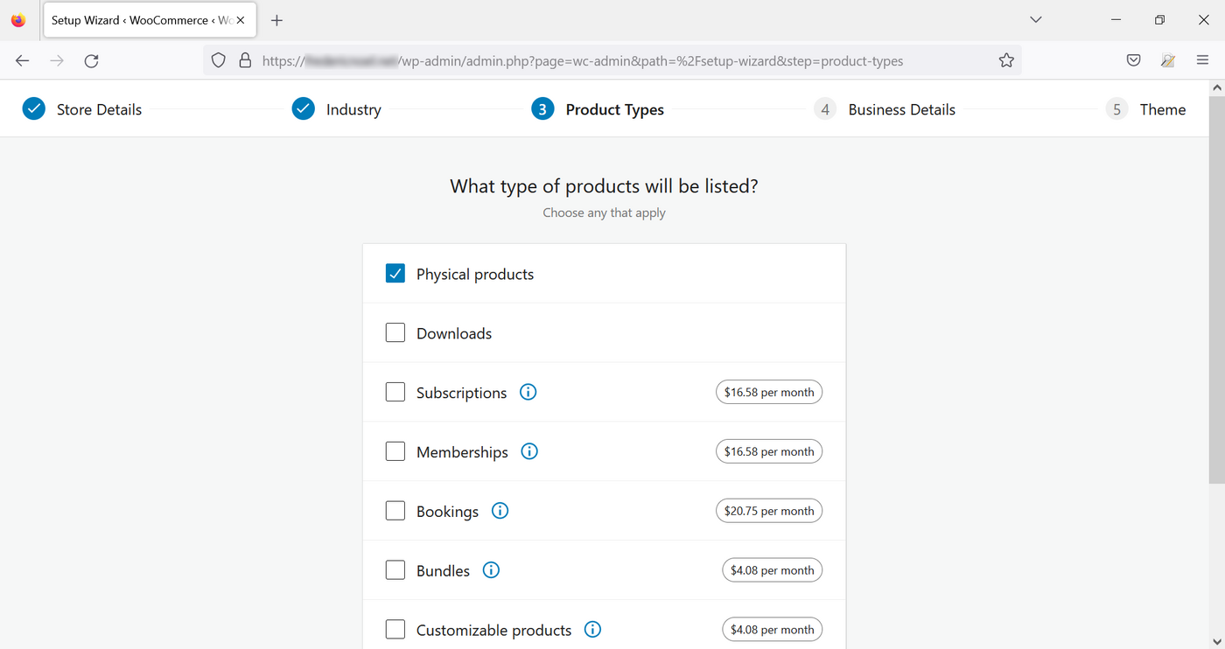Click the padlock connection security icon
Screen dimensions: 1225x649
245,60
